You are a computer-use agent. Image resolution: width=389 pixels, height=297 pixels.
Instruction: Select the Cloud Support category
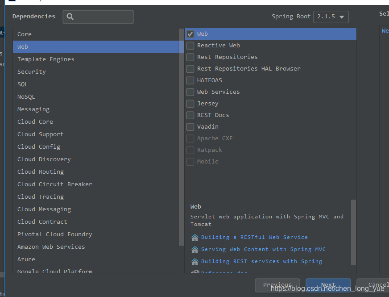[x=96, y=134]
